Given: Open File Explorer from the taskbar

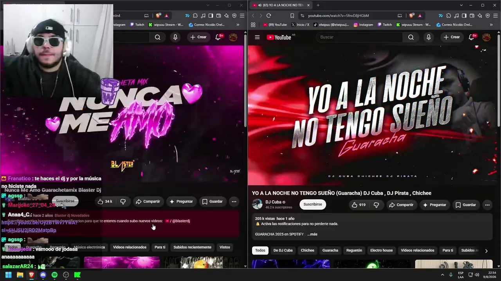Looking at the screenshot, I should pyautogui.click(x=20, y=275).
